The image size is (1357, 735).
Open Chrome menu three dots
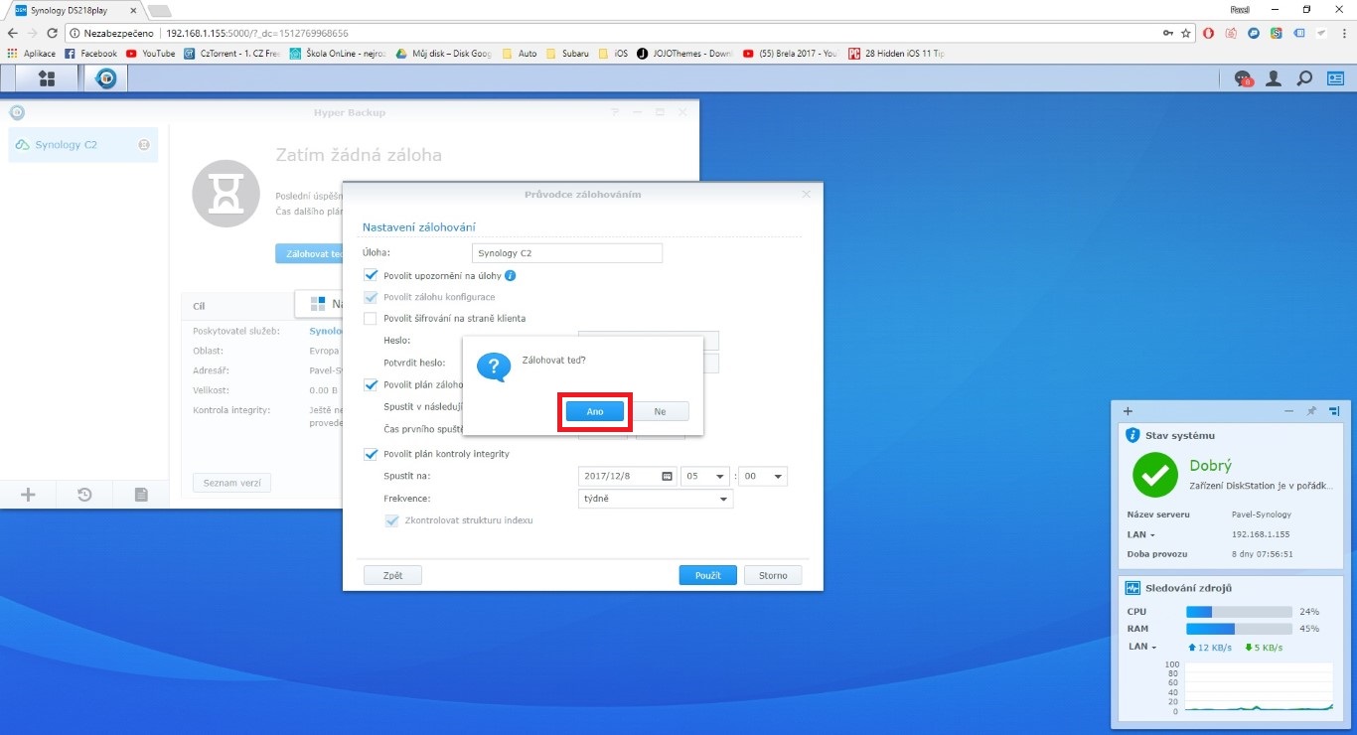[1344, 33]
